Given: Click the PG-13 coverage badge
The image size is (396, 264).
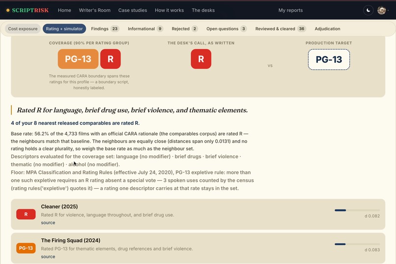Looking at the screenshot, I should [78, 59].
